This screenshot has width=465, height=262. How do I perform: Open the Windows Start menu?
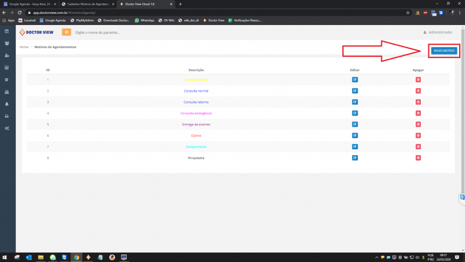(x=5, y=257)
